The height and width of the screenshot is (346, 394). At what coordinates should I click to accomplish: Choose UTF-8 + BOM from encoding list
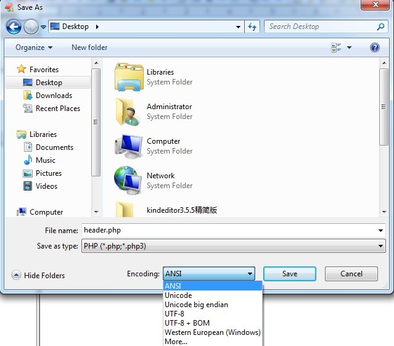pos(187,323)
